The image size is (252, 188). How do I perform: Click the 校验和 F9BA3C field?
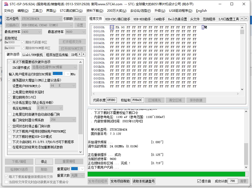(x=137, y=100)
